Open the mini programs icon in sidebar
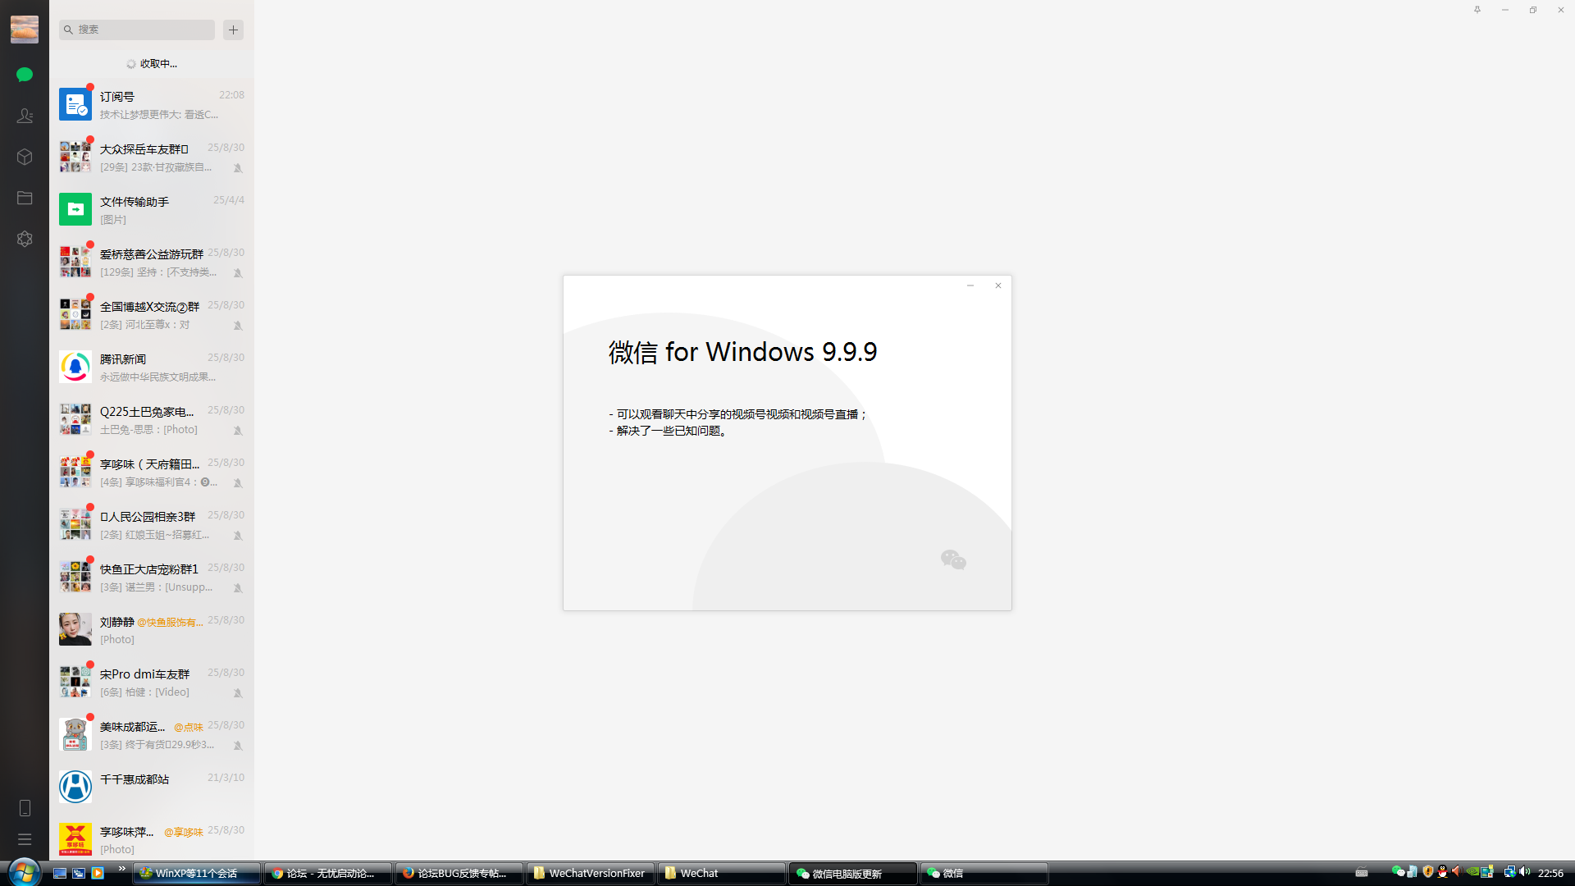This screenshot has height=886, width=1575. 25,239
